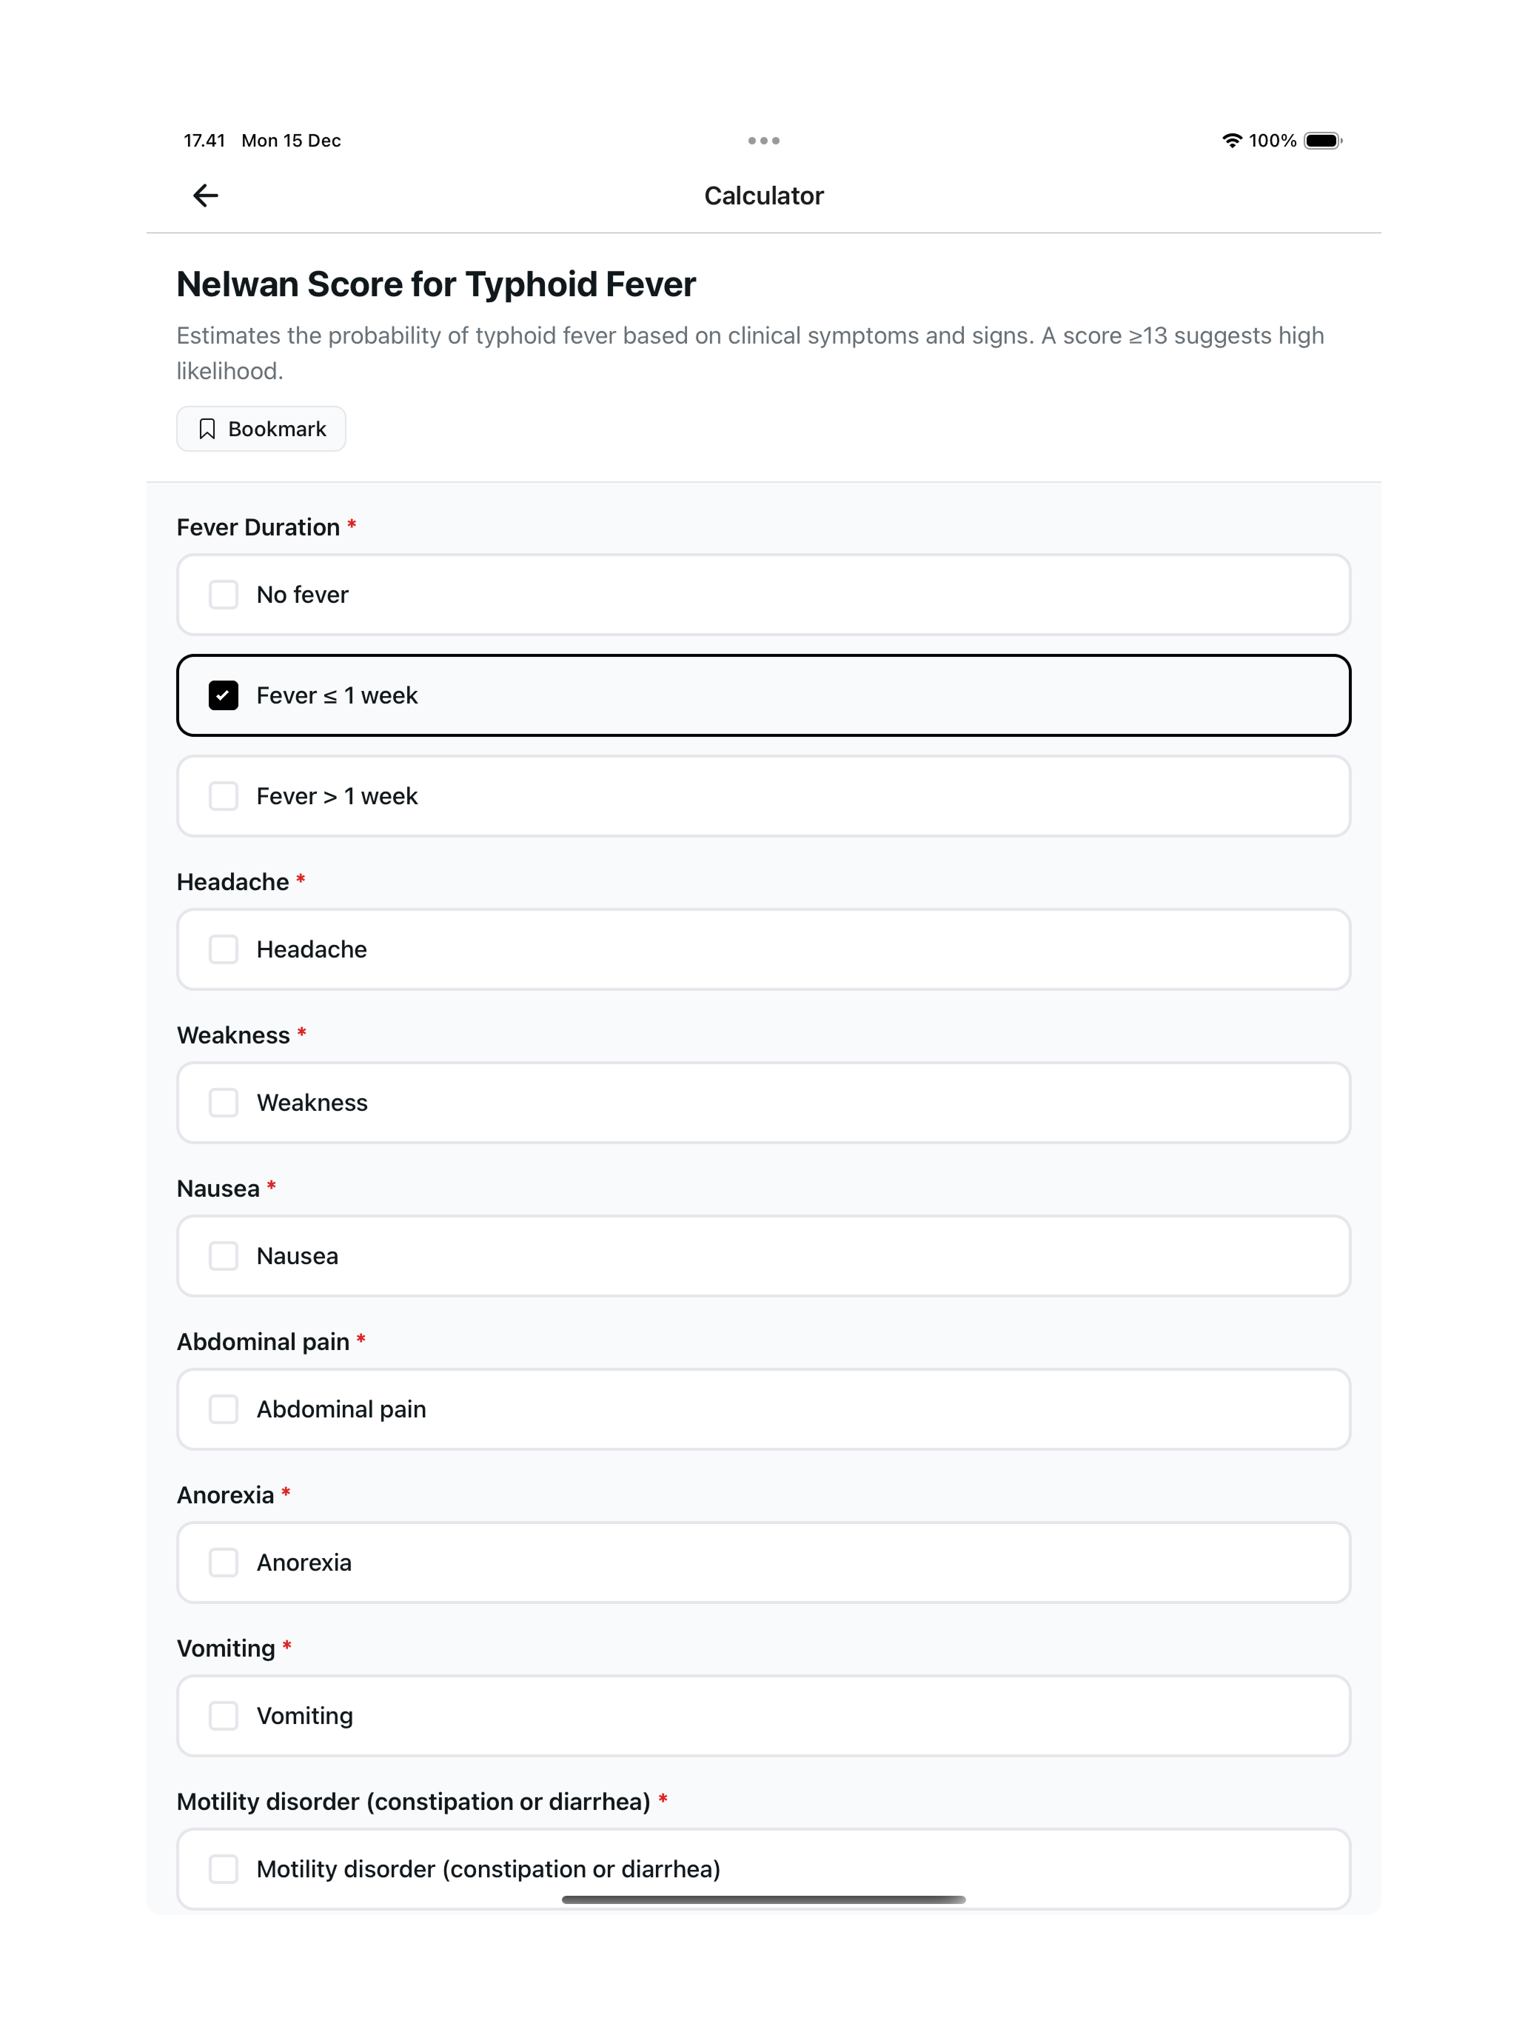
Task: Tap the Wi-Fi status icon
Action: pos(1231,141)
